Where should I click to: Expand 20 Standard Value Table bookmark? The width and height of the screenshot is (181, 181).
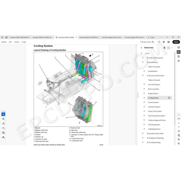143,133
